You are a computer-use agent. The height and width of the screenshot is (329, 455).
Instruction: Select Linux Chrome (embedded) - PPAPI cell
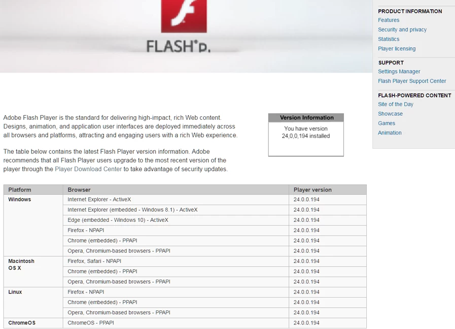(x=176, y=302)
